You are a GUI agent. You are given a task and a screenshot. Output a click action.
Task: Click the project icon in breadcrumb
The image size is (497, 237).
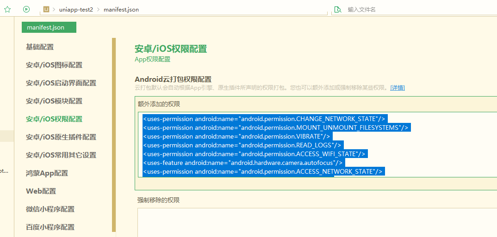click(46, 10)
